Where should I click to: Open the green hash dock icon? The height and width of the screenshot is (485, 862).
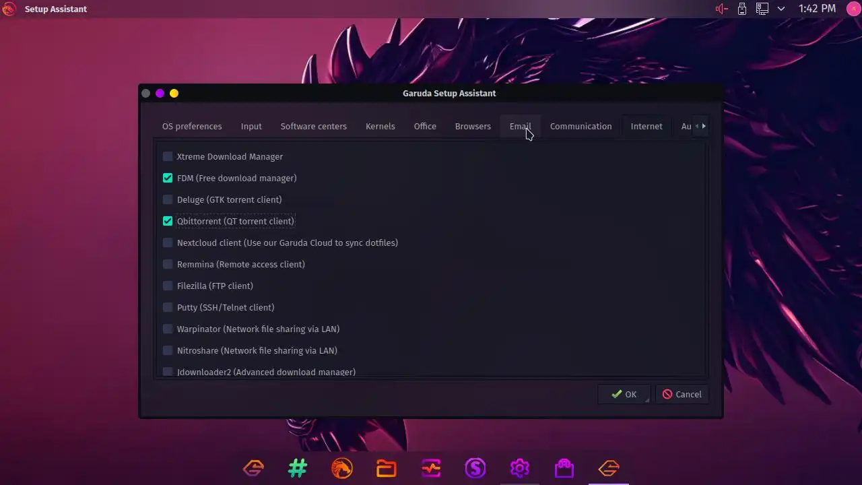297,467
